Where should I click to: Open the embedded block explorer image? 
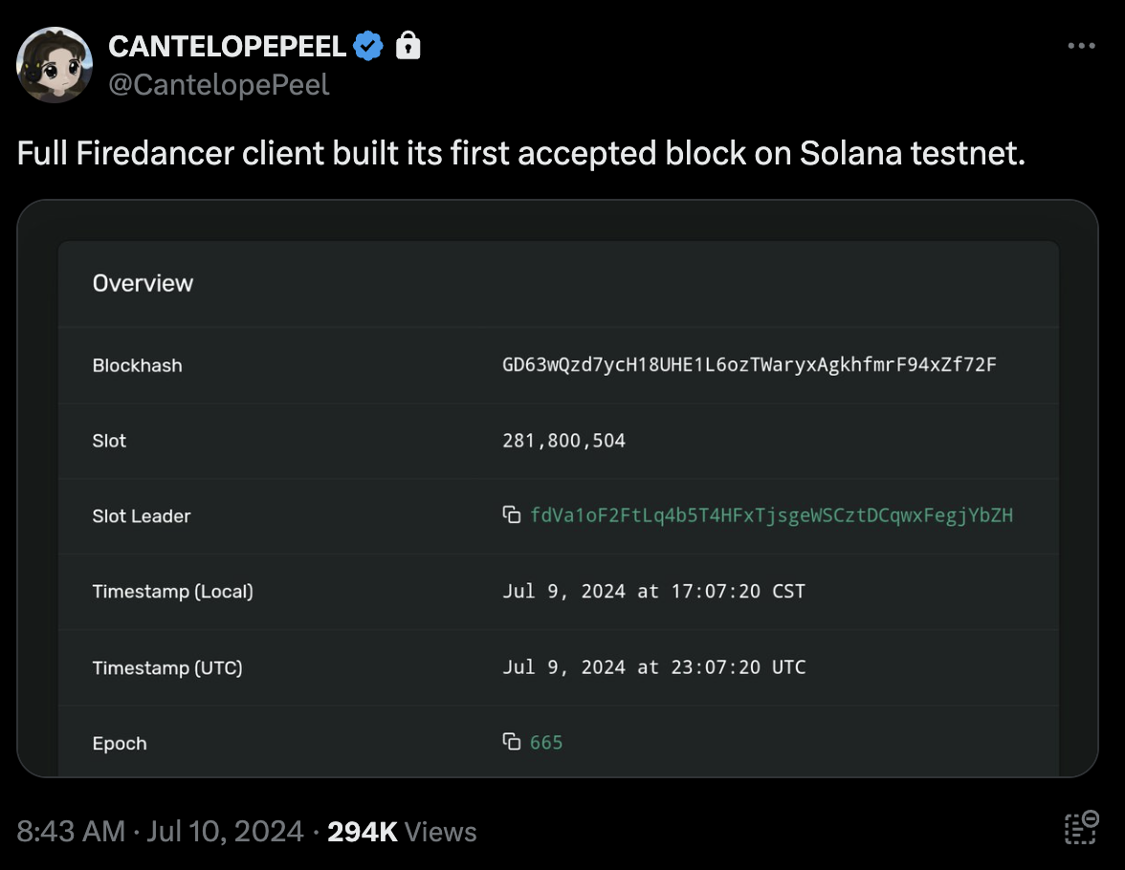coord(558,489)
